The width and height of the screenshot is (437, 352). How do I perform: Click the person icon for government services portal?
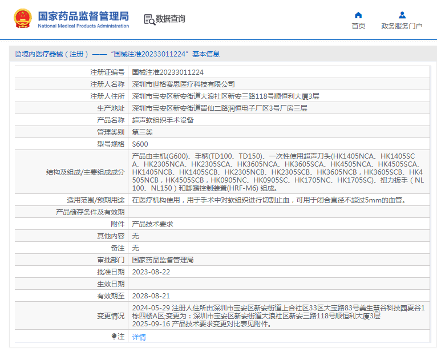click(402, 15)
